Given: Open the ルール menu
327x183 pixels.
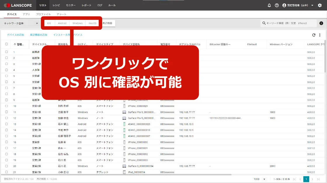Looking at the screenshot, I should click(112, 6).
